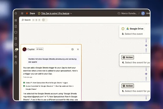This screenshot has width=163, height=109.
Task: Open Copilot settings gear icon
Action: click(73, 49)
